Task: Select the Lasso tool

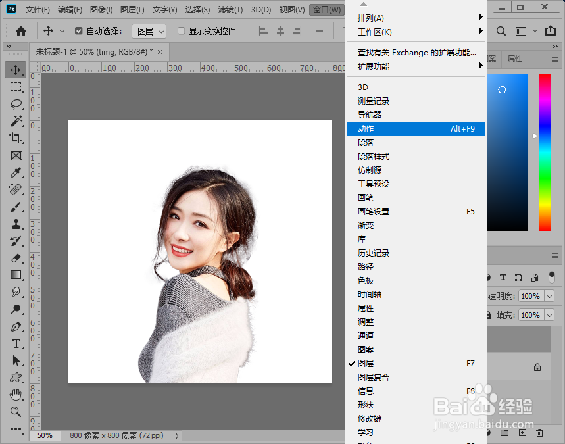Action: 16,104
